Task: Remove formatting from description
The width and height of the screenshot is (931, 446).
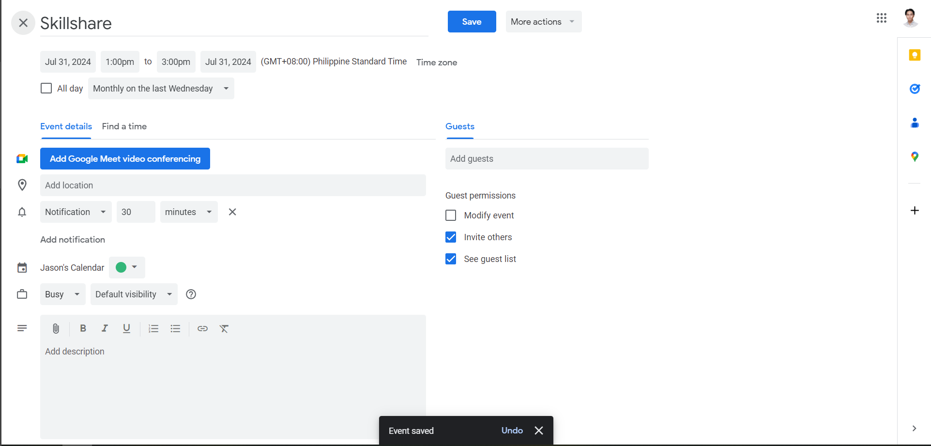Action: tap(224, 329)
